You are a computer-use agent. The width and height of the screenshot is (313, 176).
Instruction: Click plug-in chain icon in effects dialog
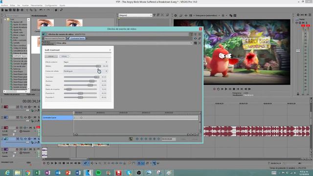click(x=196, y=38)
